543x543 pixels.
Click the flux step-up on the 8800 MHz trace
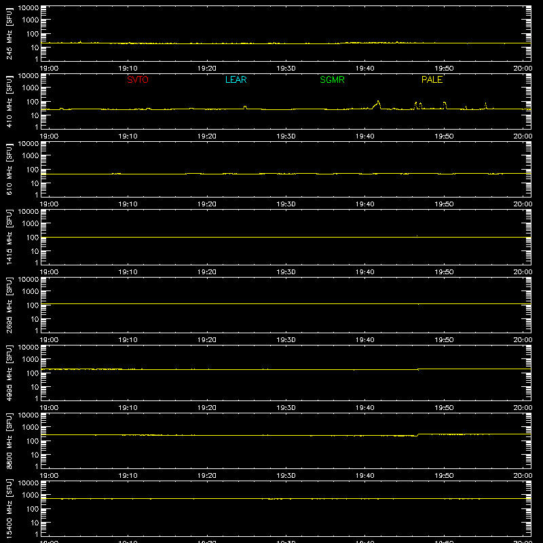(418, 435)
